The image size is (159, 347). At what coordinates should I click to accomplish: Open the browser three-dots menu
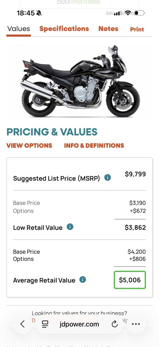pyautogui.click(x=136, y=324)
